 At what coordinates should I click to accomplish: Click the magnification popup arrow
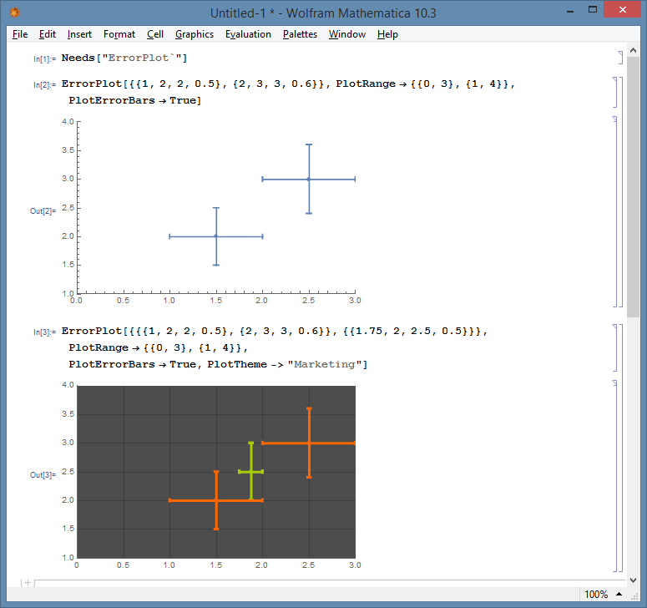[619, 595]
